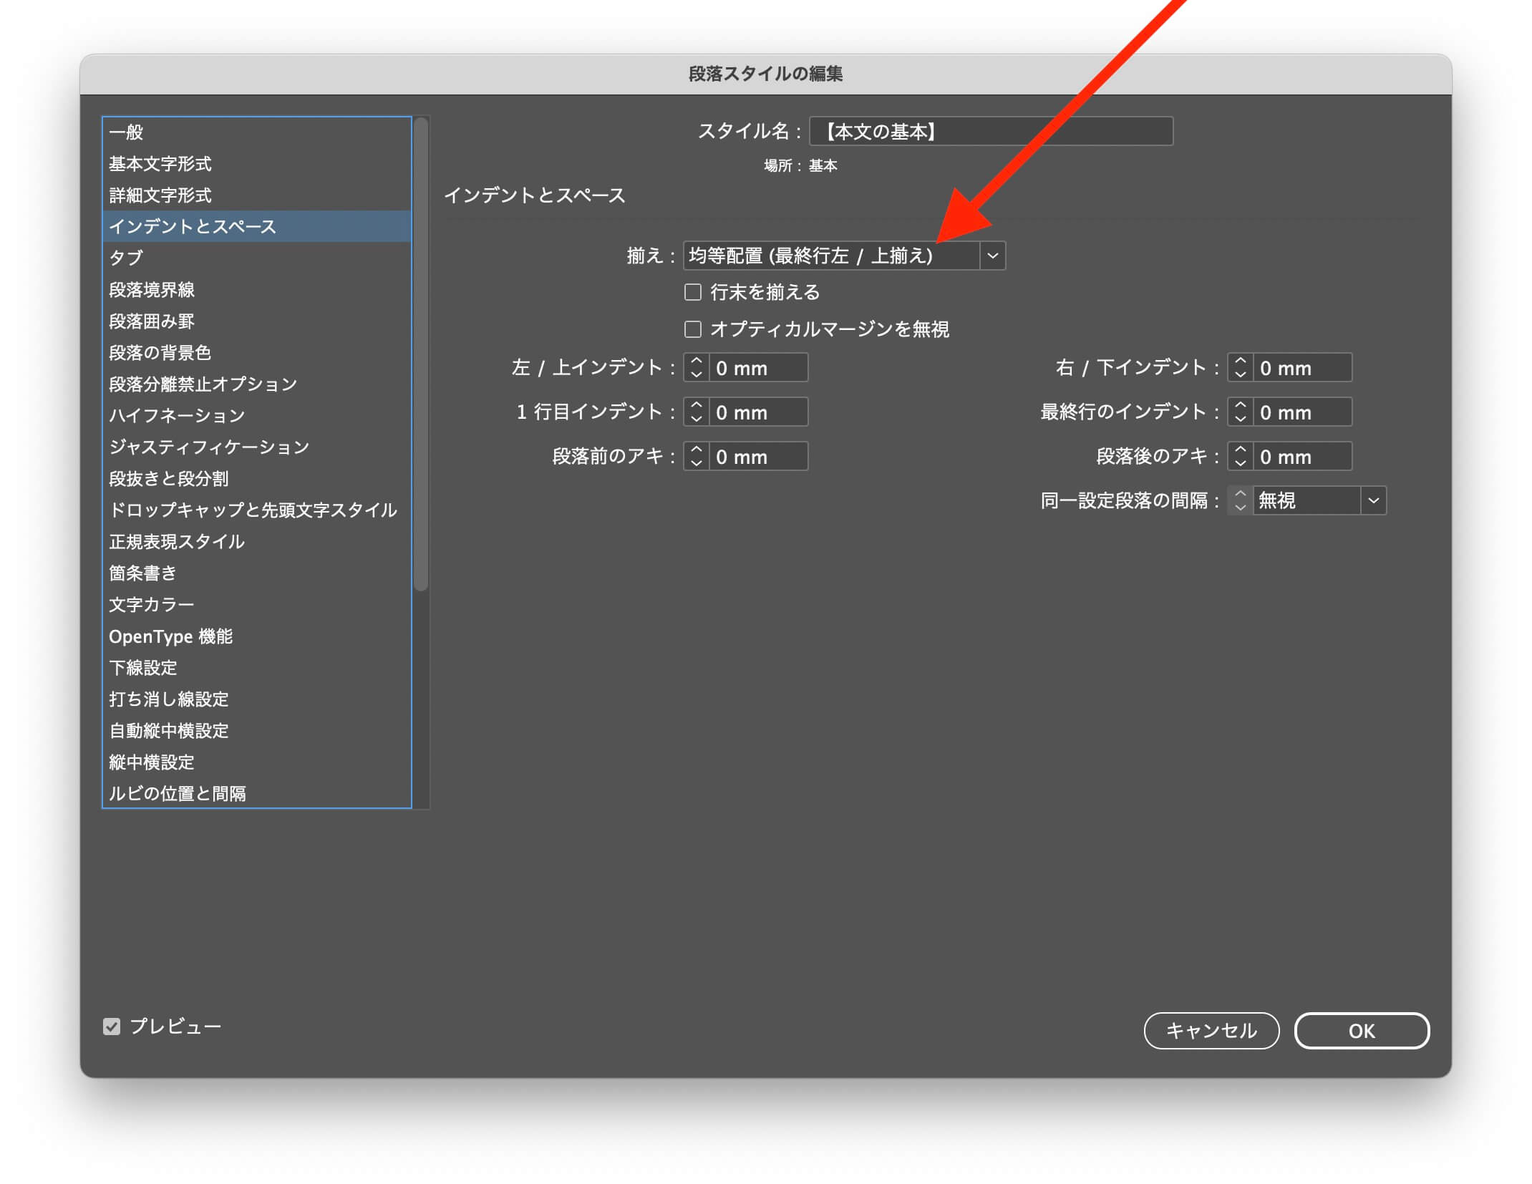This screenshot has width=1532, height=1184.
Task: Select 基本文字形式 in the sidebar list
Action: coord(160,164)
